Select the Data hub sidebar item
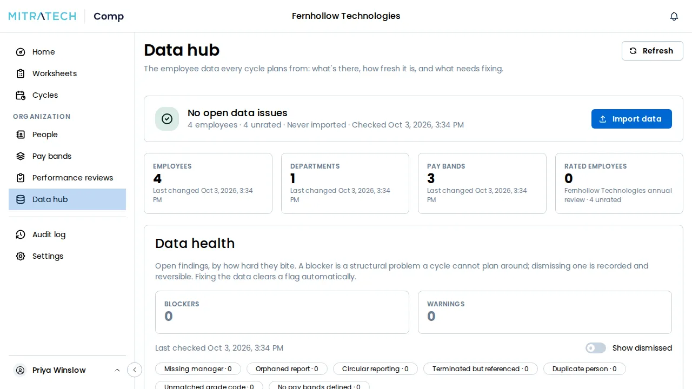 (x=68, y=199)
